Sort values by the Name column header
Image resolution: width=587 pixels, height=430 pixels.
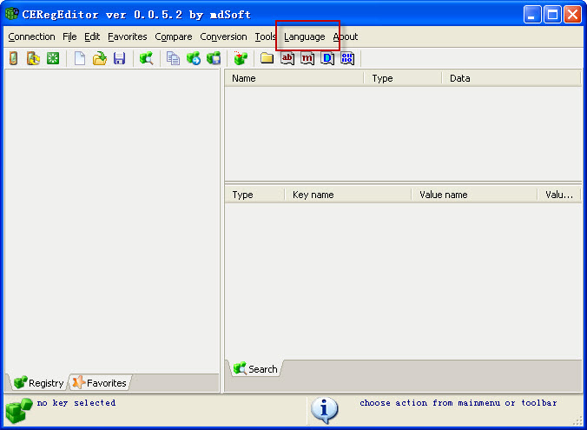(x=294, y=78)
